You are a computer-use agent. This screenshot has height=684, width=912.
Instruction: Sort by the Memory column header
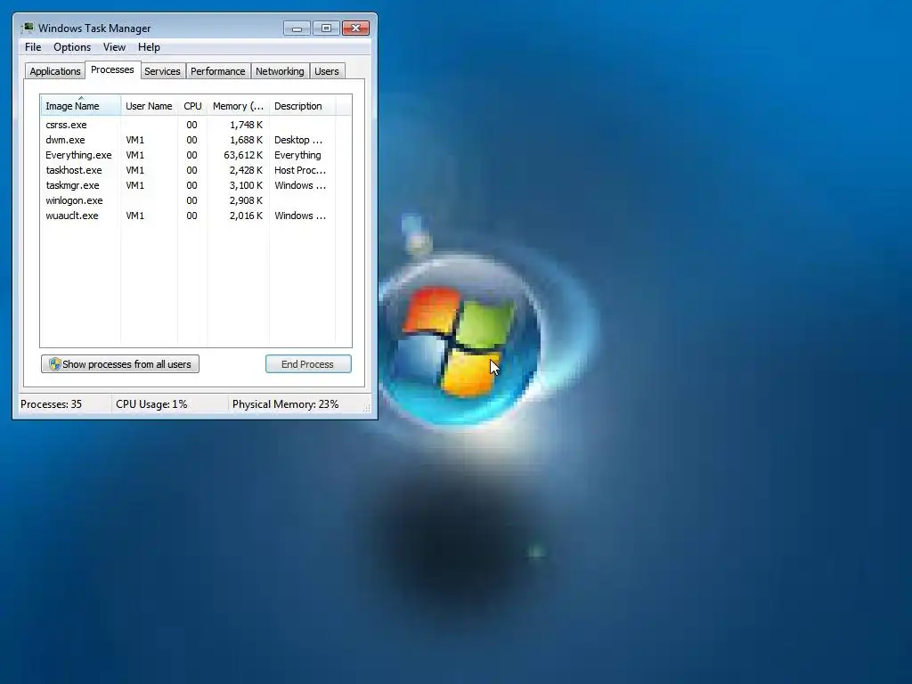[x=238, y=106]
